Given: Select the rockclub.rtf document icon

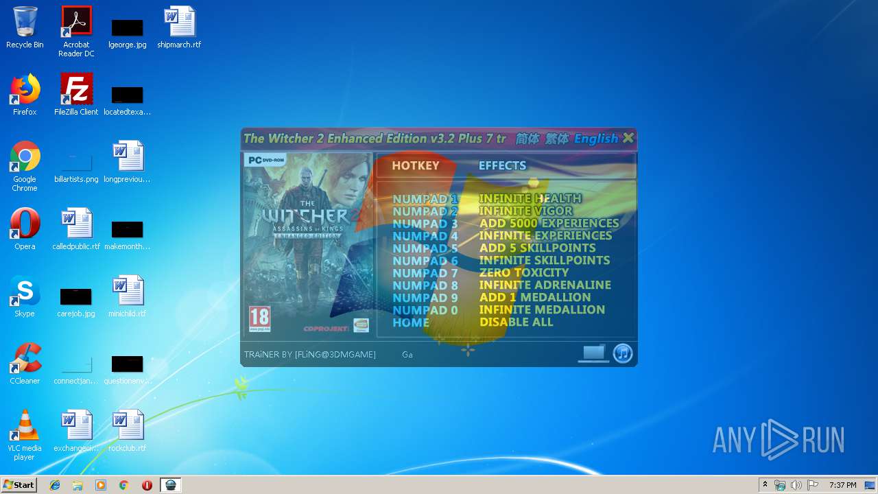Looking at the screenshot, I should 128,431.
